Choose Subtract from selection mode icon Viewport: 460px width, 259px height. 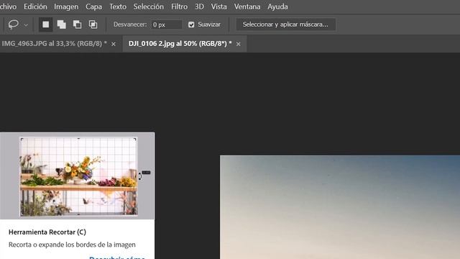pos(77,24)
